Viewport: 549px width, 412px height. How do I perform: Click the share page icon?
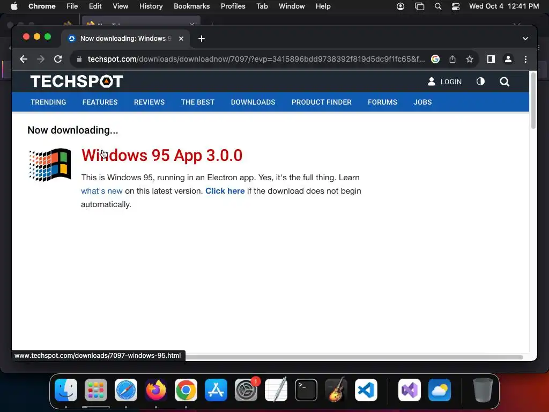coord(452,59)
